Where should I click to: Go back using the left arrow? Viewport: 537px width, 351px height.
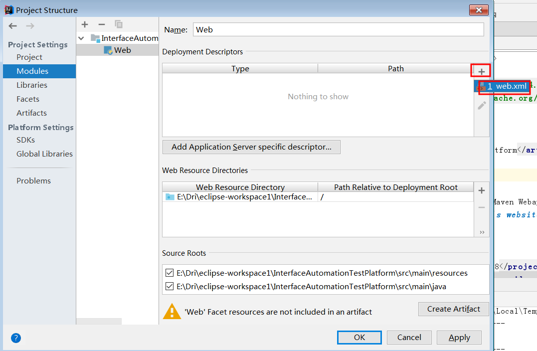[12, 26]
